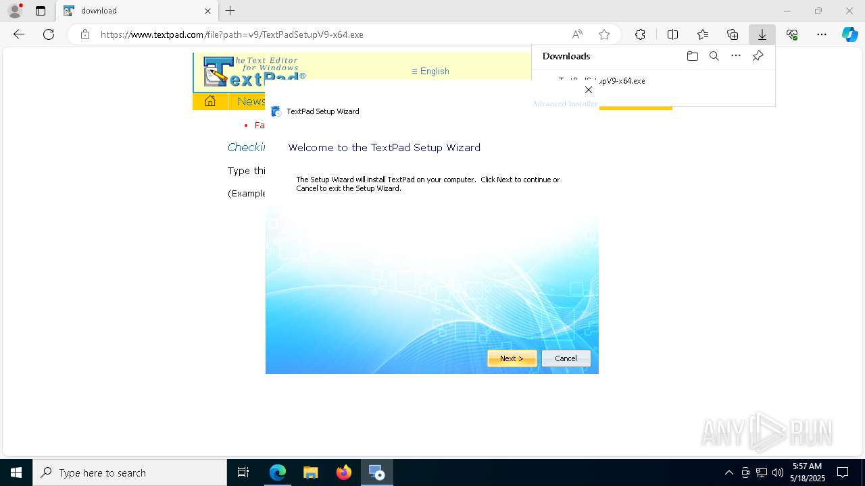Click the TextPad logo on webpage
The height and width of the screenshot is (486, 865).
(255, 72)
